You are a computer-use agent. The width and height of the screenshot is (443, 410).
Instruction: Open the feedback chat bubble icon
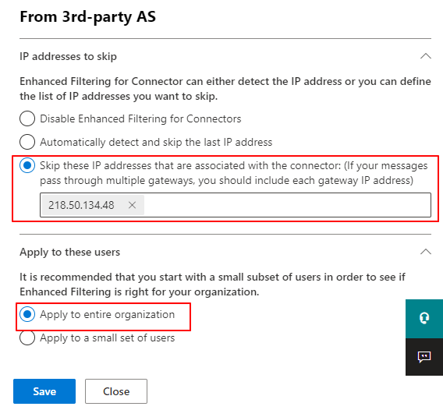[x=424, y=357]
